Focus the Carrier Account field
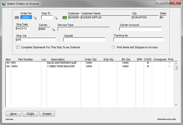The image size is (183, 125). 140,29
